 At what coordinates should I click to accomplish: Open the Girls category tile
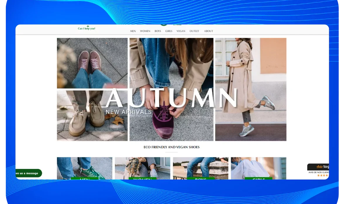(x=258, y=168)
